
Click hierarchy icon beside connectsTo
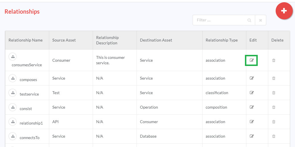pyautogui.click(x=13, y=136)
